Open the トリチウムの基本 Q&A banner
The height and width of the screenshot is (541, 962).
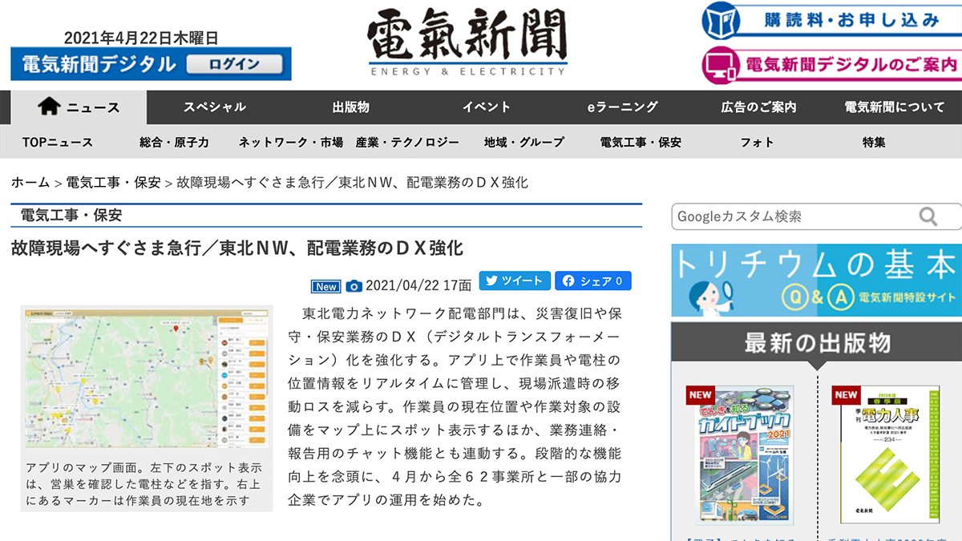[817, 280]
